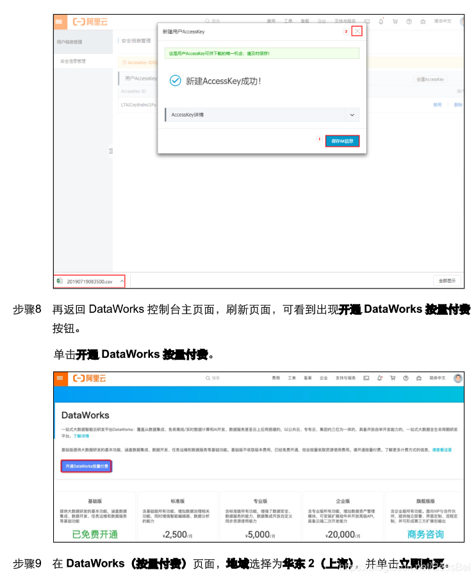Click the ¥2,500 price under 标准版
Screen dimensions: 476x579
tap(177, 535)
